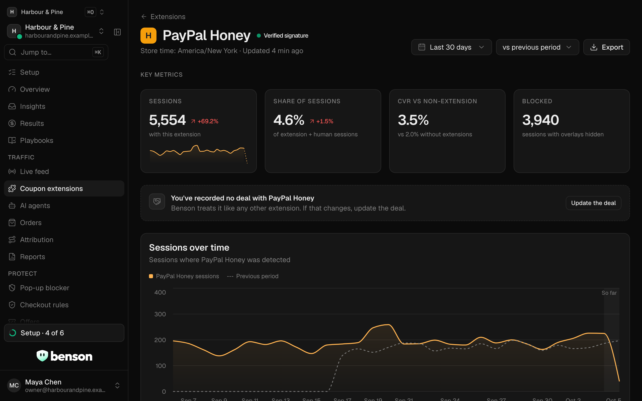The width and height of the screenshot is (642, 401).
Task: Click the back arrow to Extensions
Action: pos(144,17)
